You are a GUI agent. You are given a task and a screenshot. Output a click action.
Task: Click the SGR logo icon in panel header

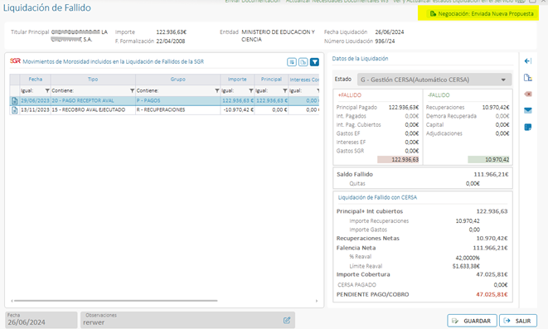[x=15, y=60]
